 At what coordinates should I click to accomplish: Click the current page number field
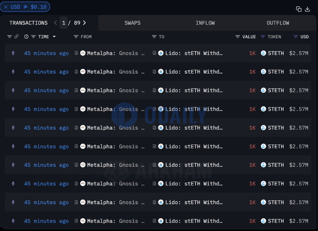64,23
